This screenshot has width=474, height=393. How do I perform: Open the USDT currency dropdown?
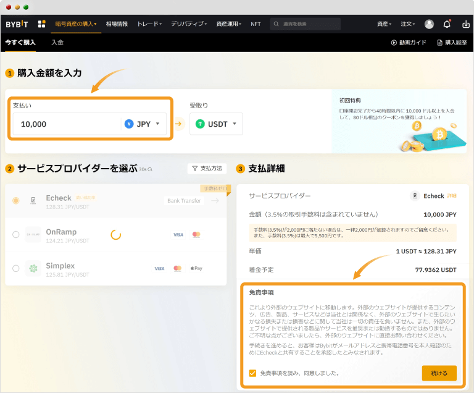tap(216, 124)
